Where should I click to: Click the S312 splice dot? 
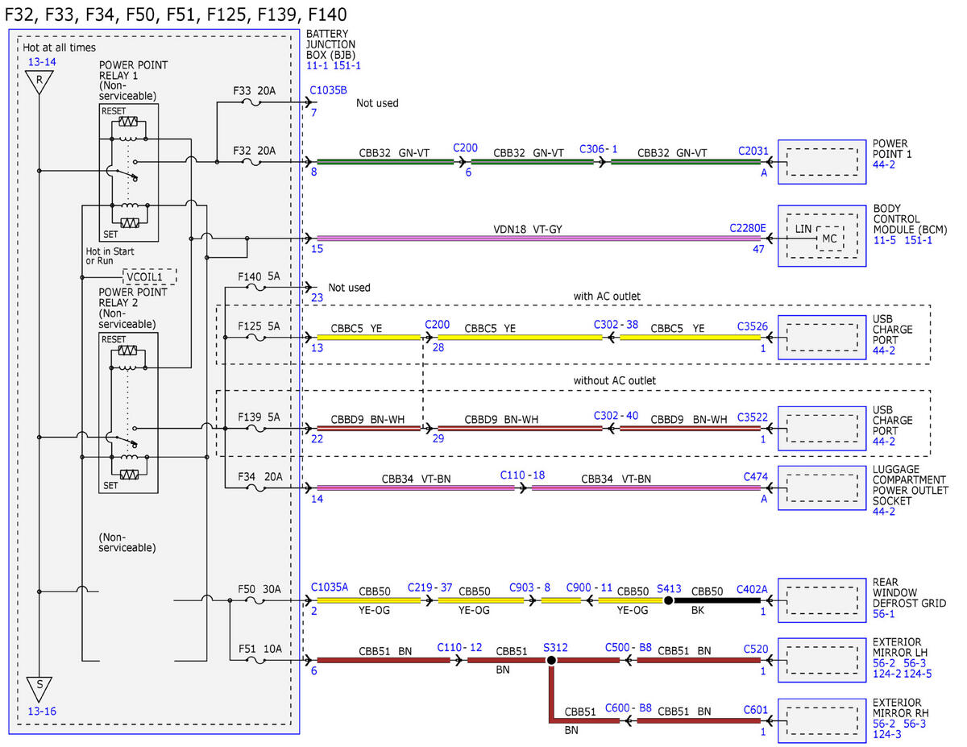(x=551, y=660)
